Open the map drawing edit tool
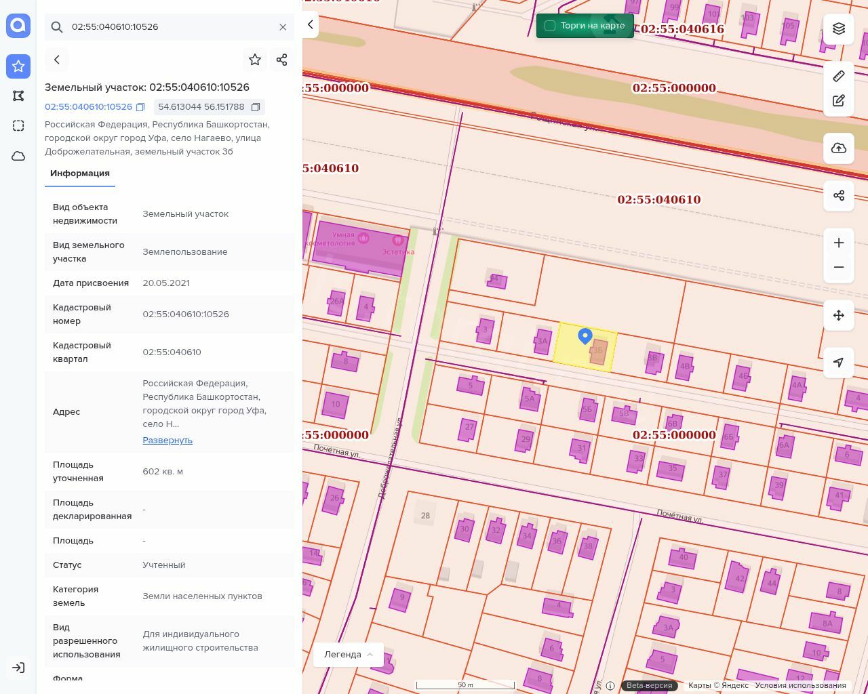Screen dimensions: 868x694 [839, 101]
